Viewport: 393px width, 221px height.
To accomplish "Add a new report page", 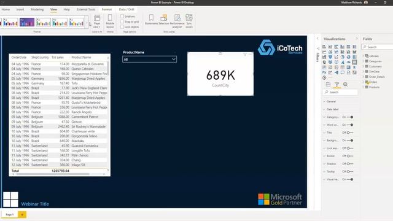I will (x=22, y=214).
